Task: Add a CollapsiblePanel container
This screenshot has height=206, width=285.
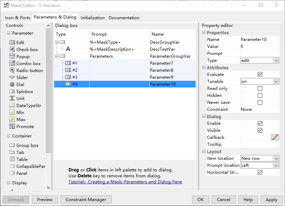Action: pos(27,166)
